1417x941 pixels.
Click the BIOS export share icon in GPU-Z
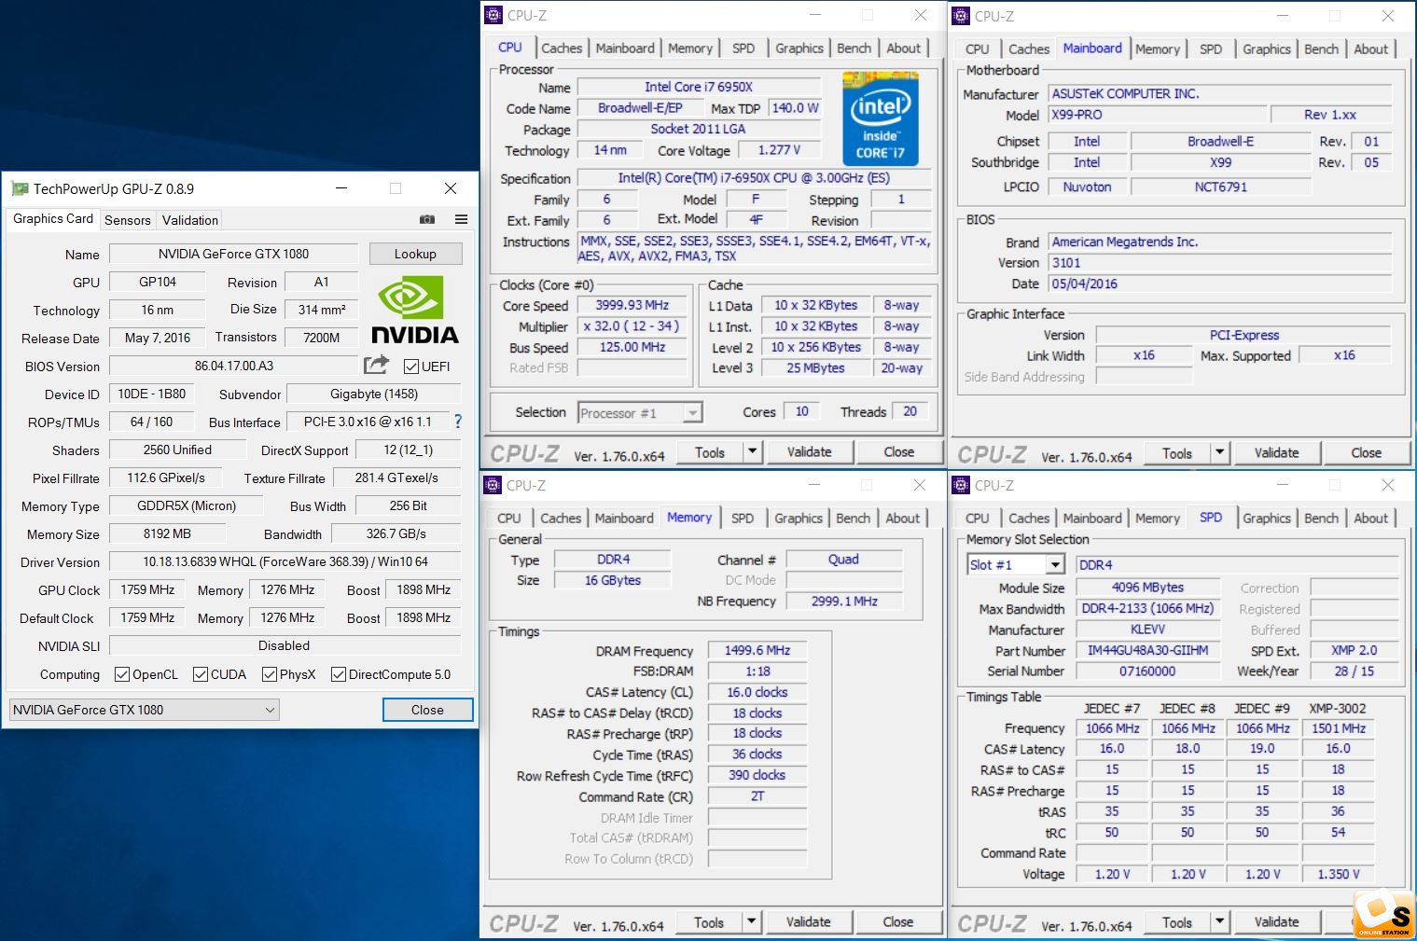[376, 366]
